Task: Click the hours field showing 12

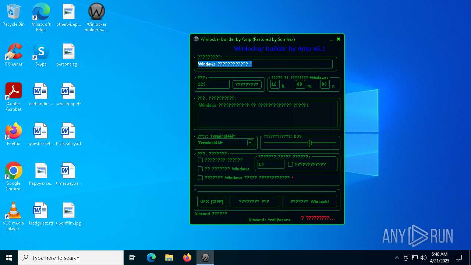Action: (275, 84)
